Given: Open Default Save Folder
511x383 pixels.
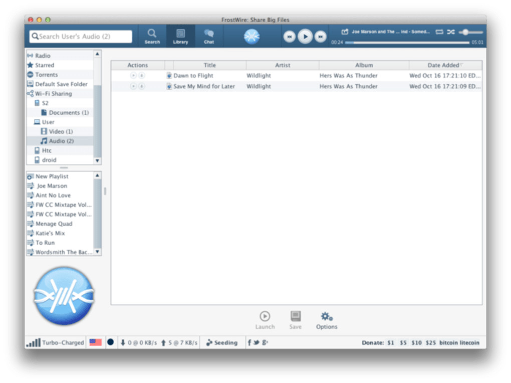Looking at the screenshot, I should (60, 84).
